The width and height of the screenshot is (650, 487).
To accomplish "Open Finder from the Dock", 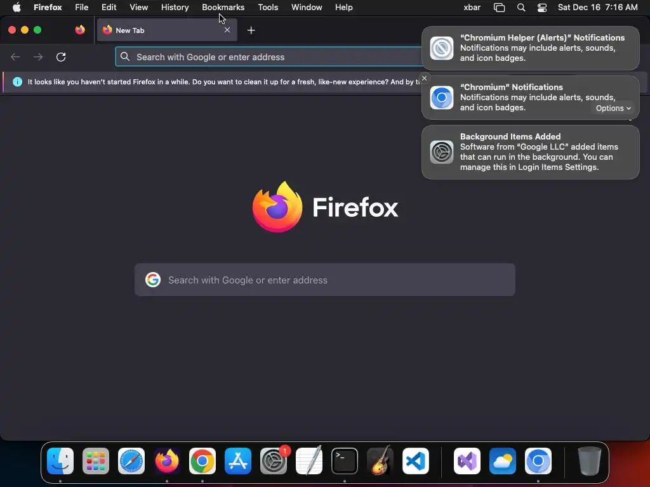I will point(60,461).
